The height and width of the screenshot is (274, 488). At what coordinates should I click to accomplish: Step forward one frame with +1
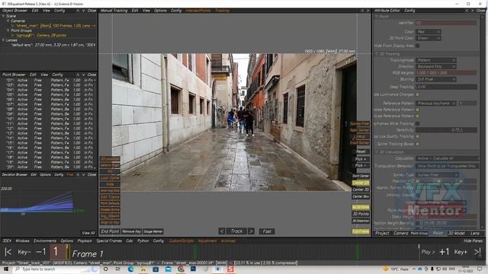[x=444, y=252]
